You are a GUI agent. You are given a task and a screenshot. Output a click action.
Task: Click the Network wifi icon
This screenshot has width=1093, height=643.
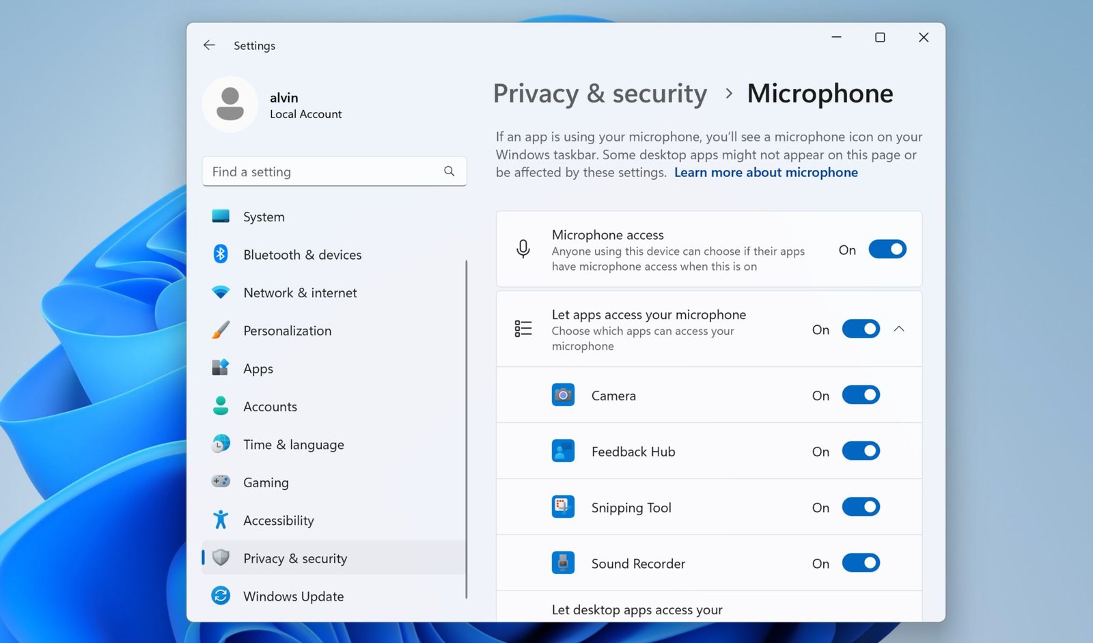[x=221, y=292]
